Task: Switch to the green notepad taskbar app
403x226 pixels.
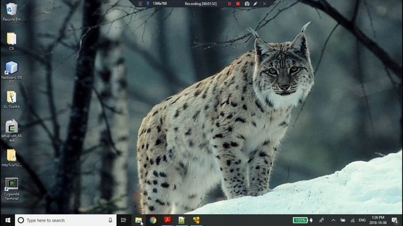Action: coord(182,220)
